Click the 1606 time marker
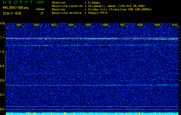The width and height of the screenshot is (181, 115). (105, 25)
